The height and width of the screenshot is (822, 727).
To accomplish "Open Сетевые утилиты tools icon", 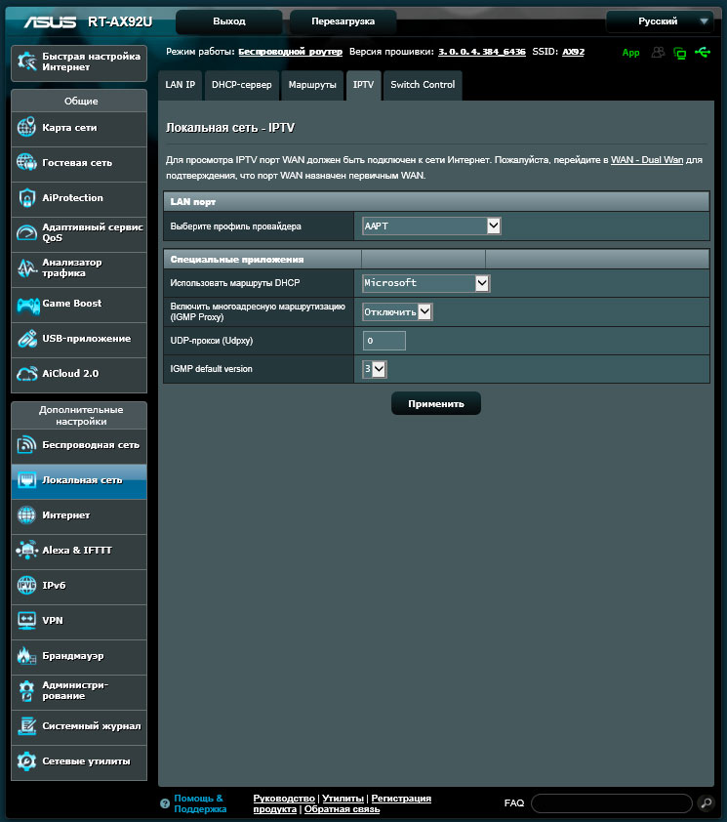I will click(26, 760).
